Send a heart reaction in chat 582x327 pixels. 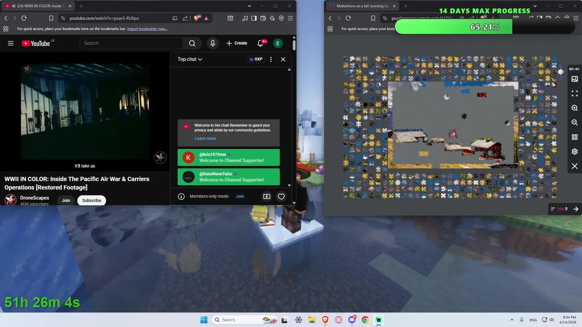tap(281, 196)
